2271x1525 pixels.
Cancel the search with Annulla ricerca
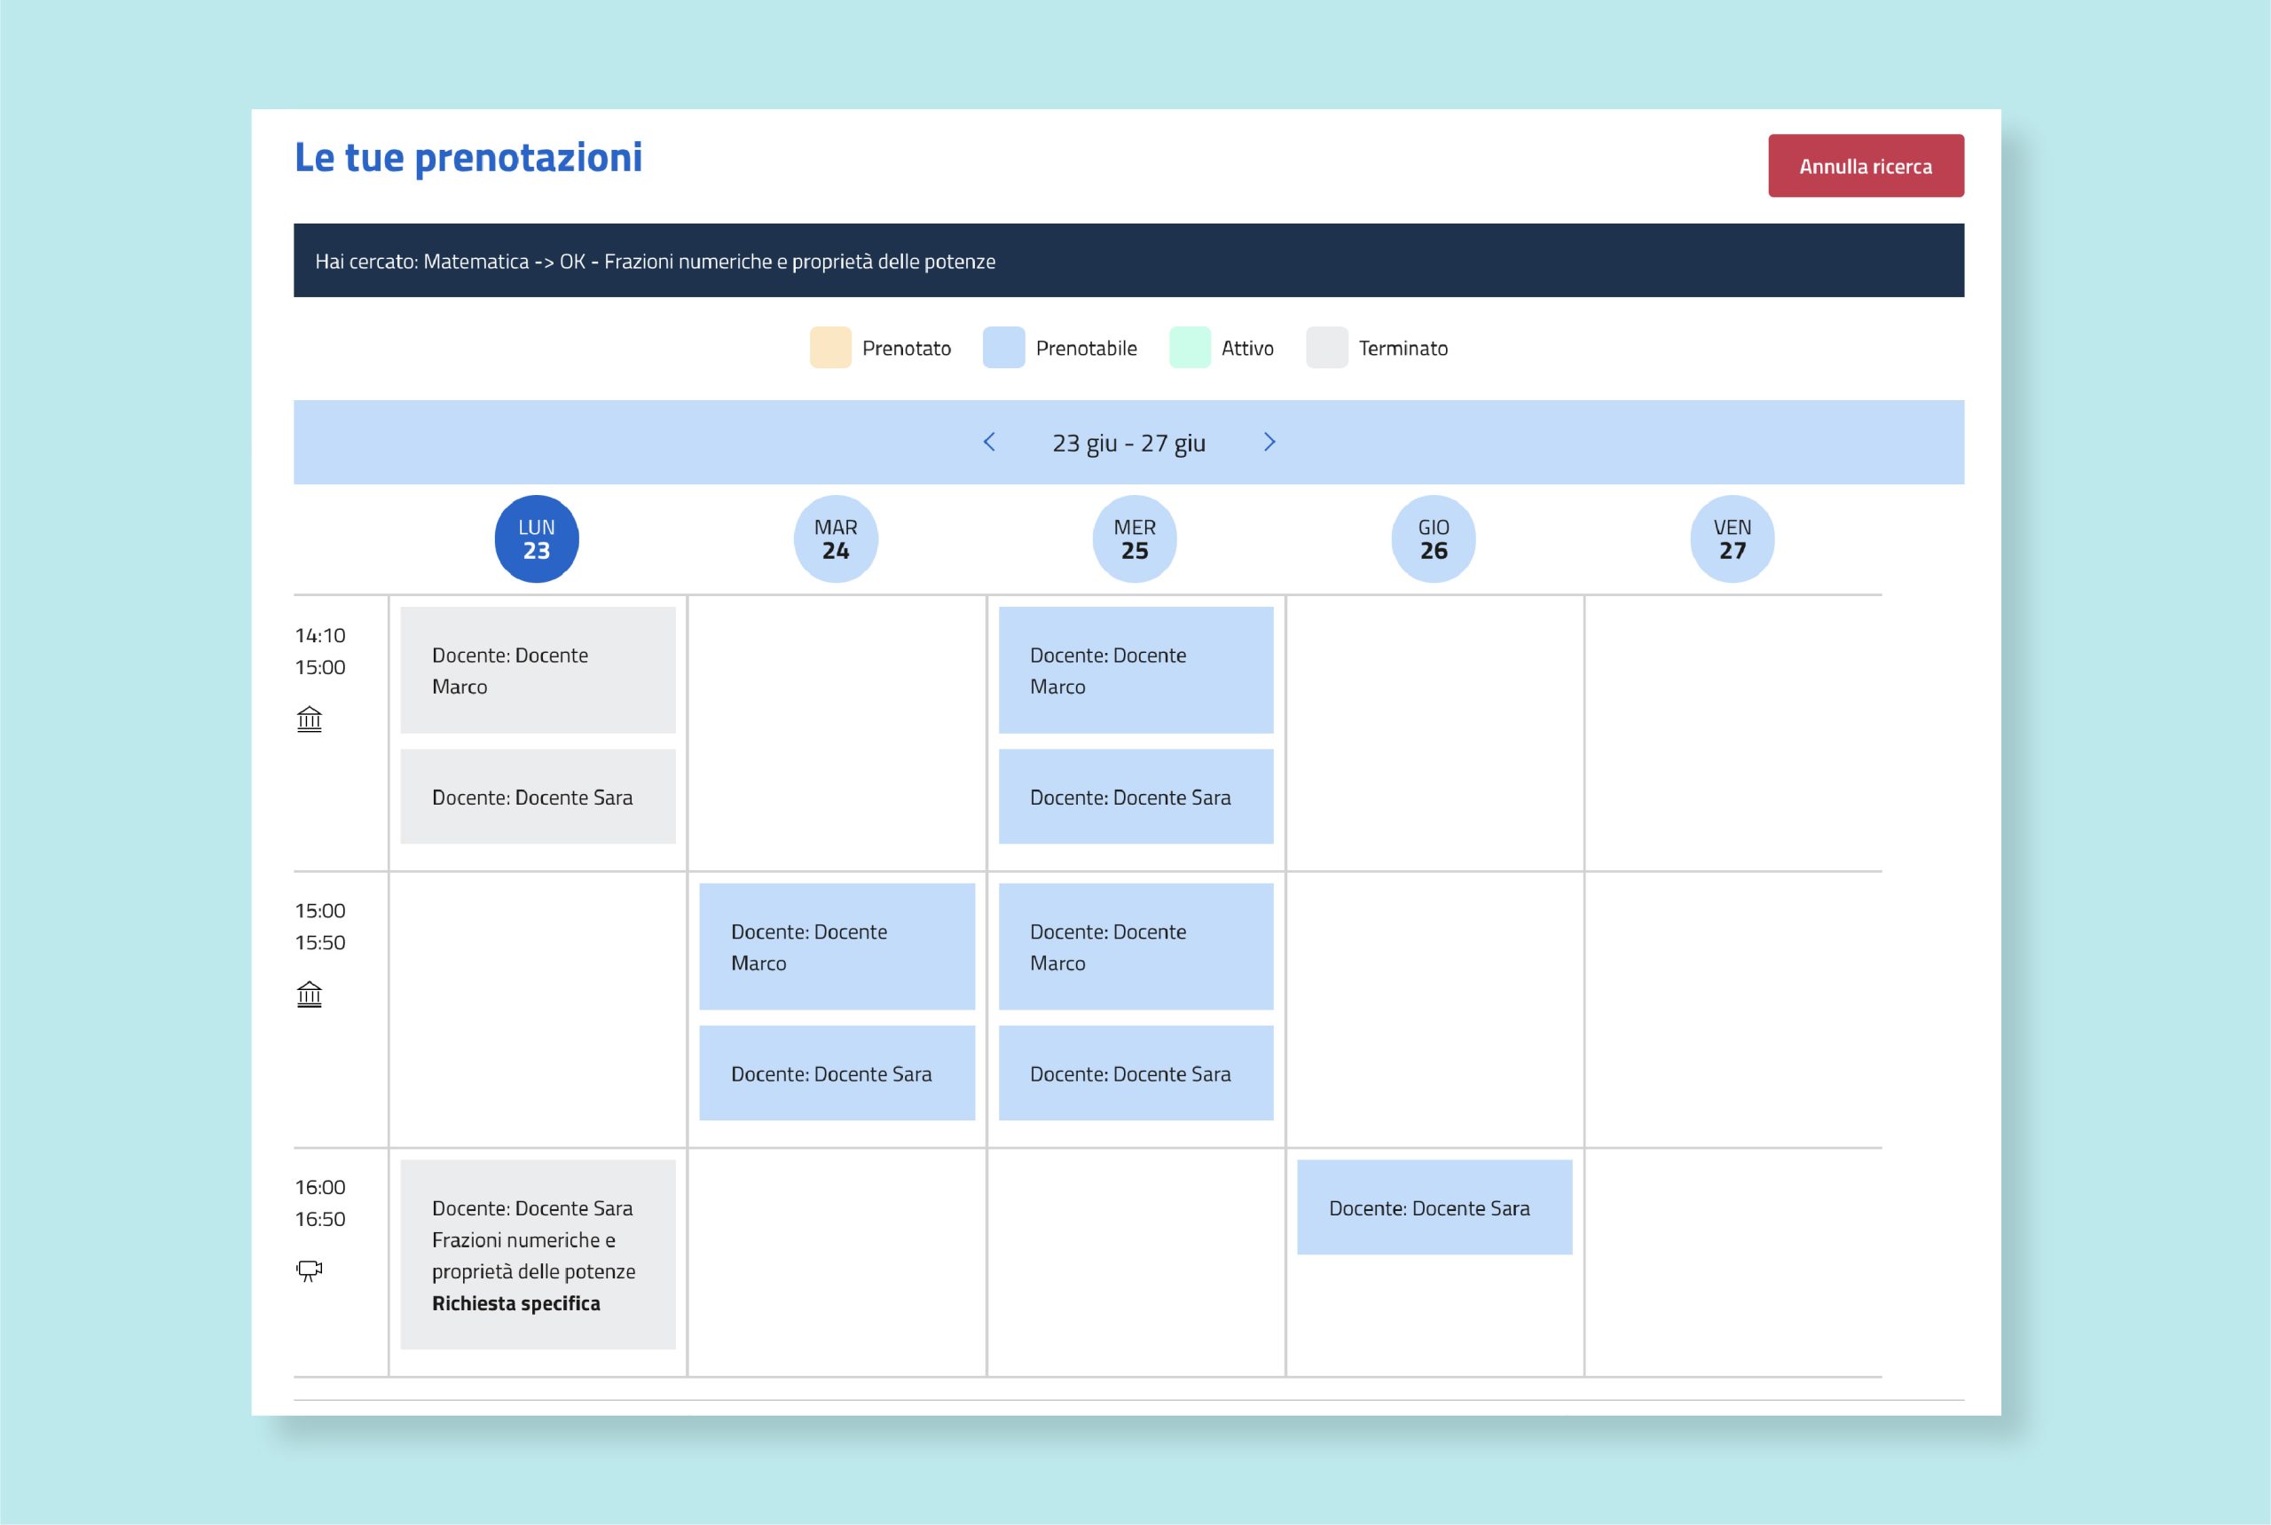(1866, 165)
